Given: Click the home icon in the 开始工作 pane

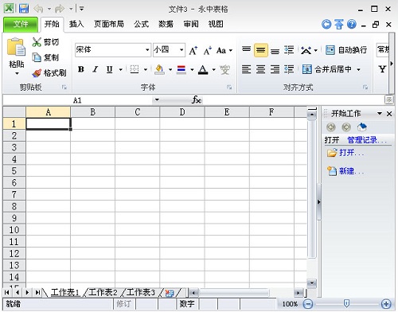Looking at the screenshot, I should (x=362, y=127).
